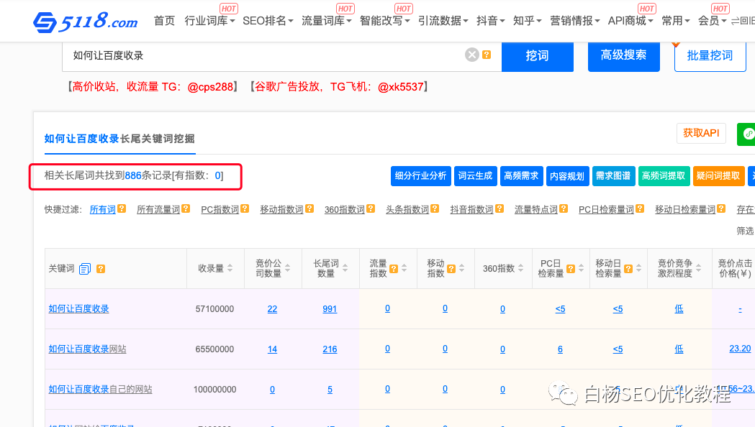Show help for PC日检索量词 filter
755x427 pixels.
640,208
